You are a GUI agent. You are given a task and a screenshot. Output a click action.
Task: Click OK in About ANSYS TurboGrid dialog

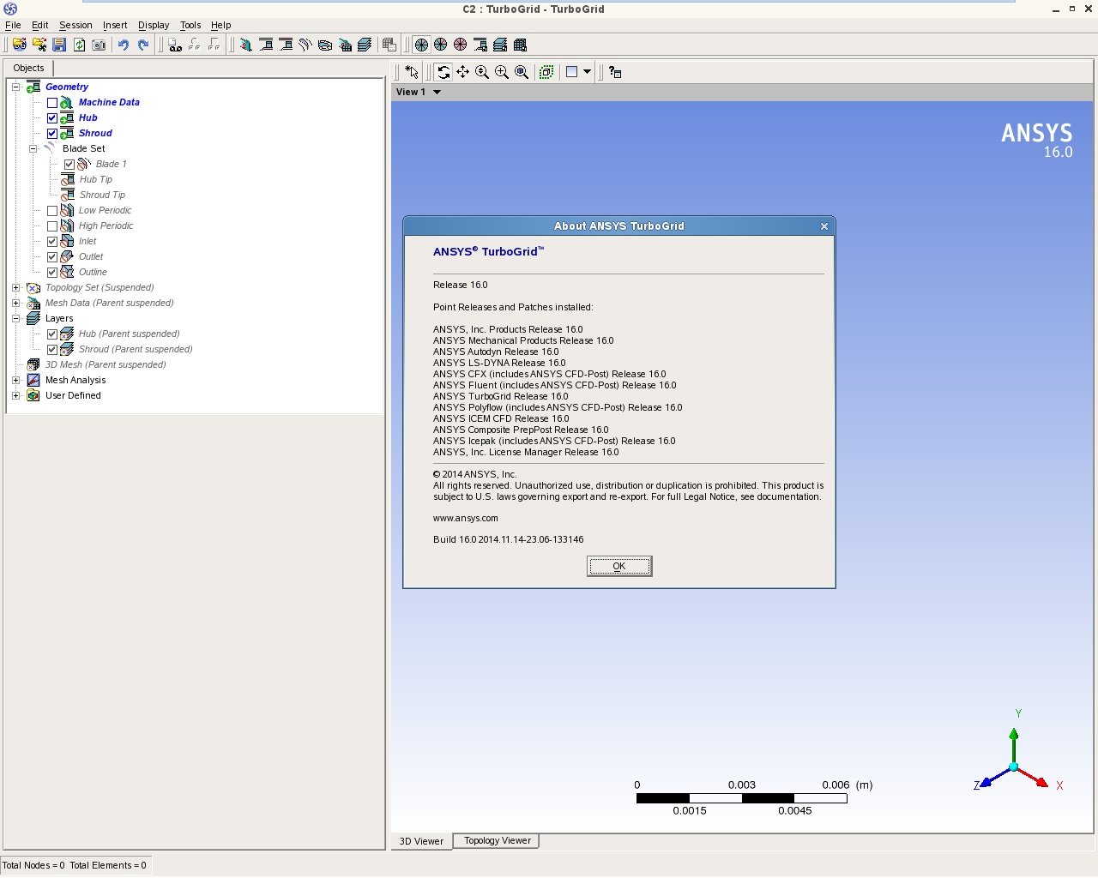tap(619, 566)
